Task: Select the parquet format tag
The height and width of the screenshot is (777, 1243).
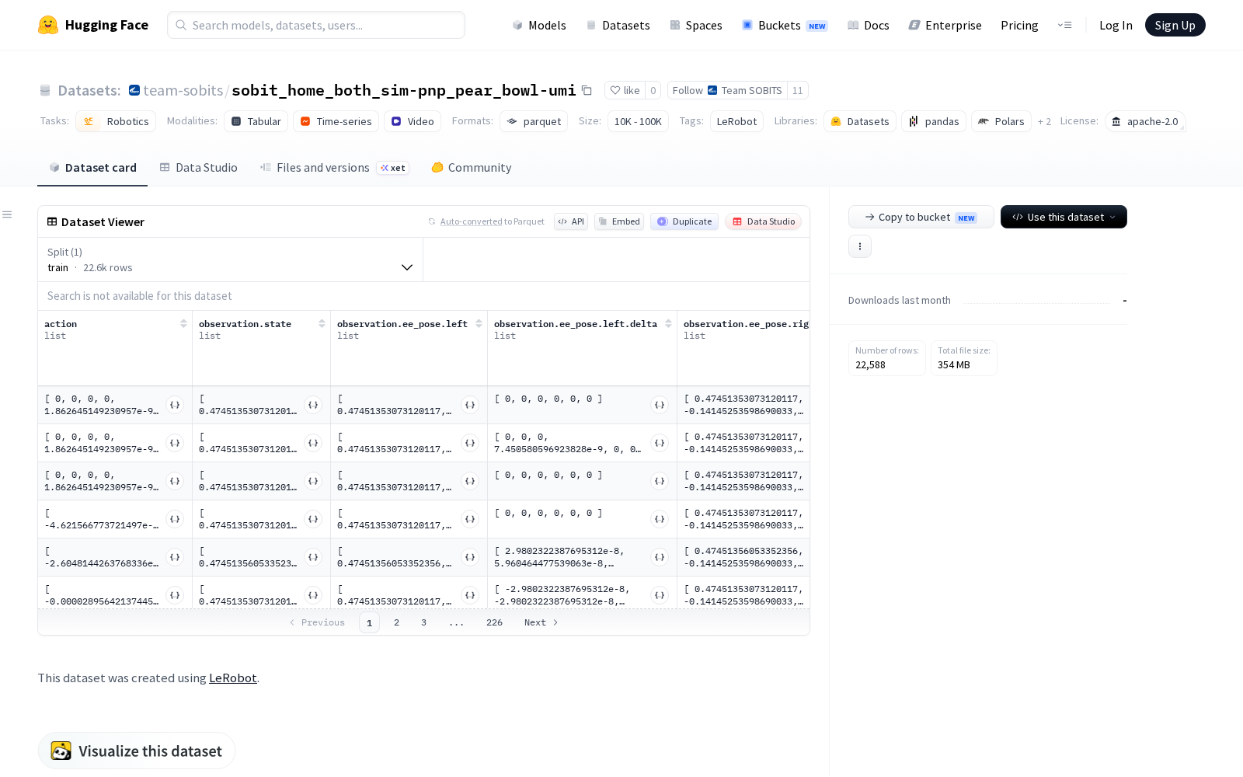Action: [x=534, y=121]
